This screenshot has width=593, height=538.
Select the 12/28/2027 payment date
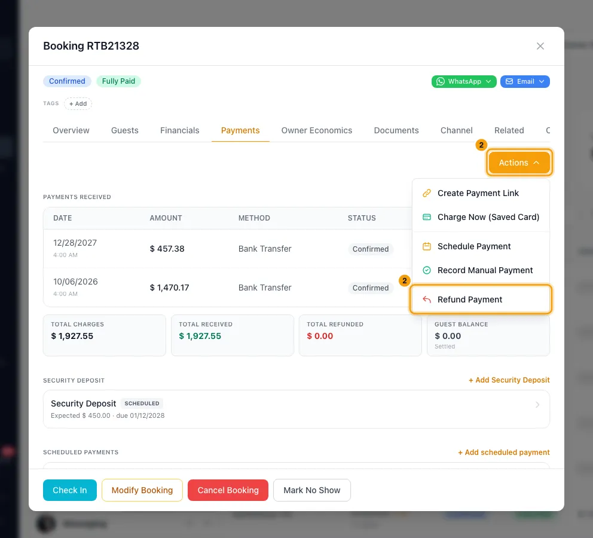75,243
